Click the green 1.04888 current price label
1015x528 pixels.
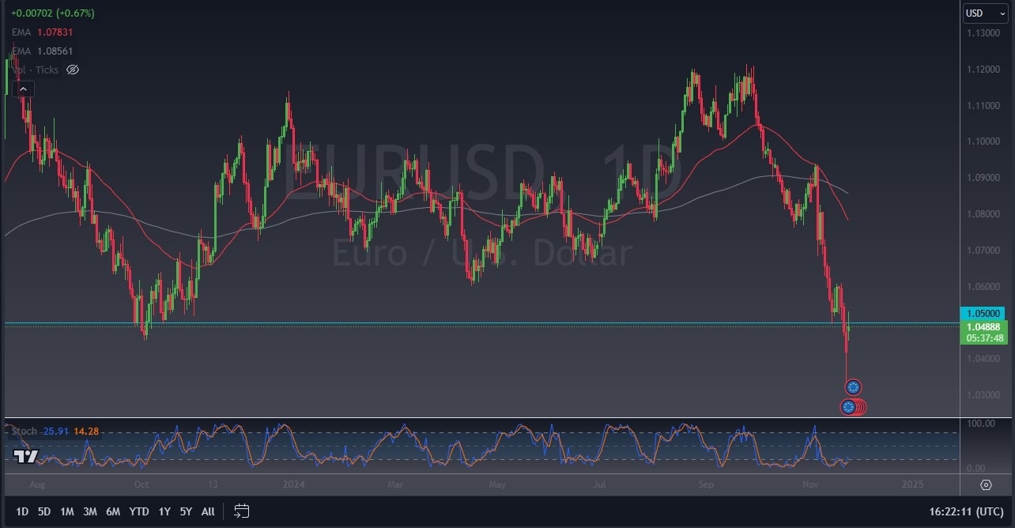[983, 327]
